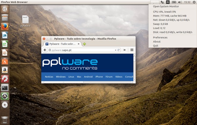
Task: Open Software Updater in the launcher
Action: 5,96
